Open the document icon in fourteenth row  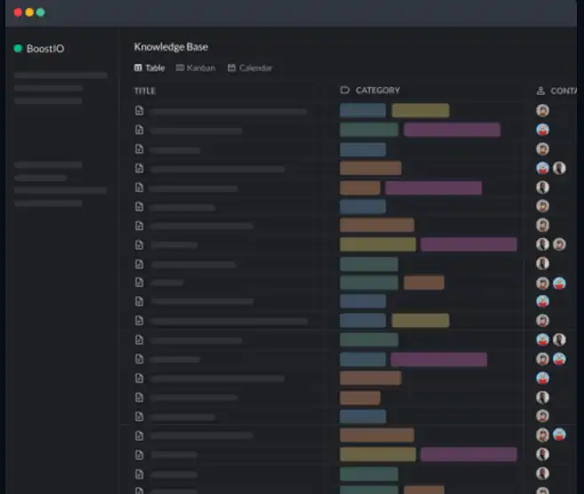tap(139, 359)
